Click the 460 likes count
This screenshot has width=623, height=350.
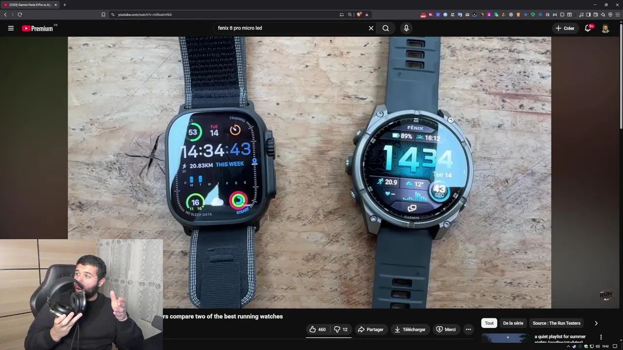[322, 330]
